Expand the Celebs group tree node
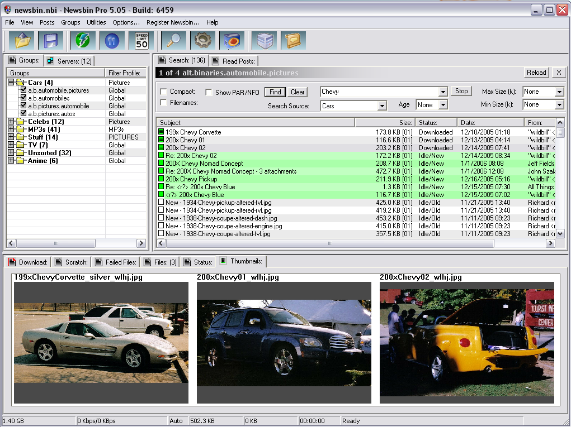This screenshot has width=571, height=427. coord(11,121)
